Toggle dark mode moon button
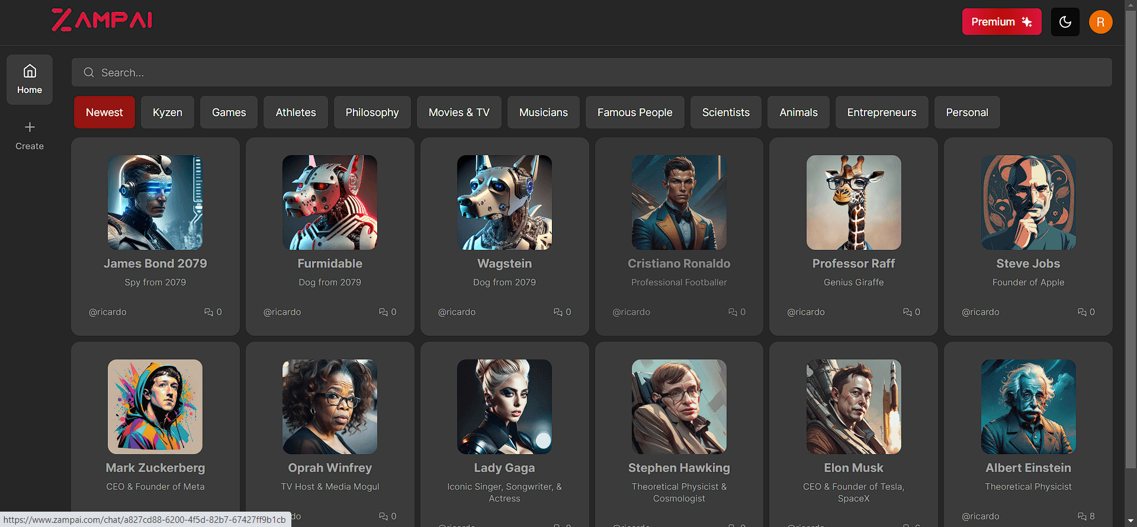Viewport: 1137px width, 527px height. [1065, 22]
